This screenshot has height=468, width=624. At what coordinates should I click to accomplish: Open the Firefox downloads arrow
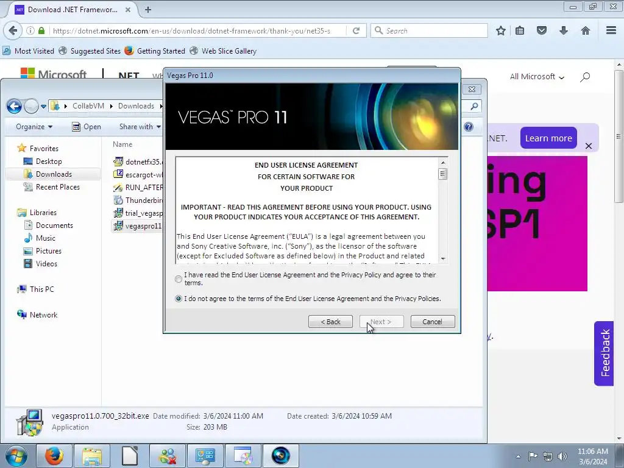(564, 30)
